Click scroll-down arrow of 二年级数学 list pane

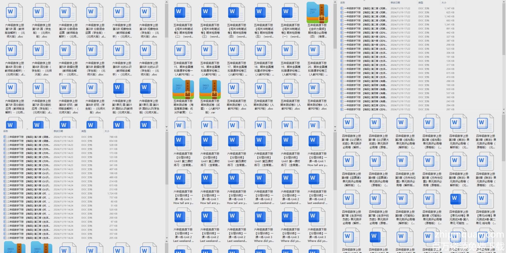(166, 238)
